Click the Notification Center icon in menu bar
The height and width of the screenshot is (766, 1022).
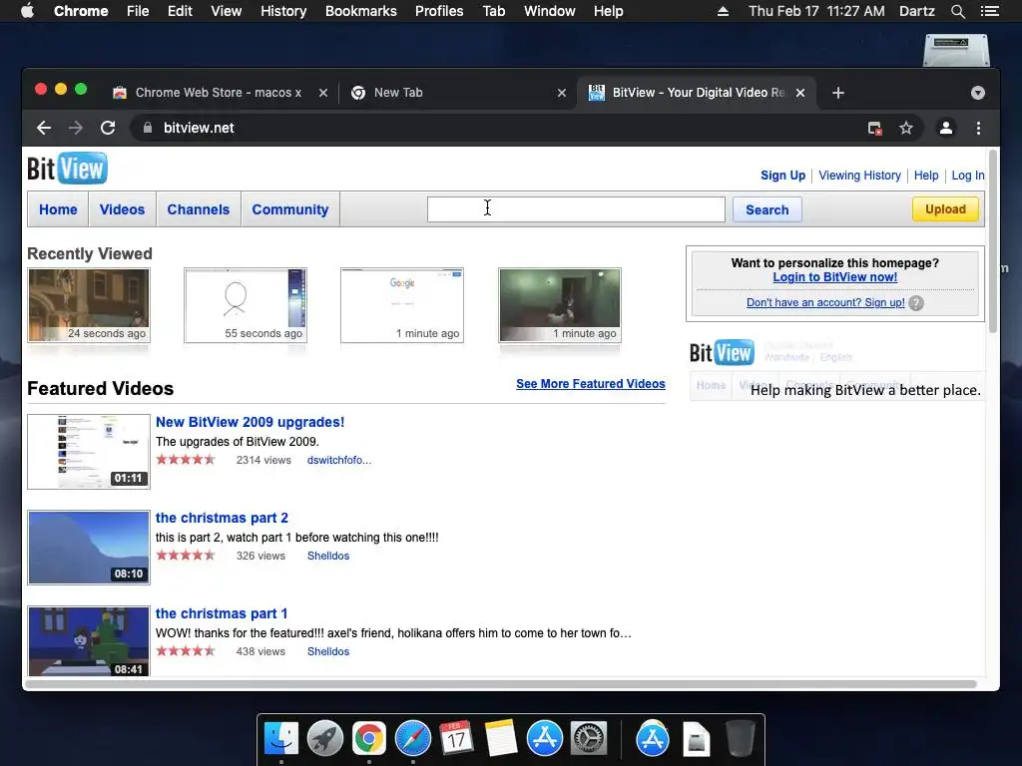[x=989, y=11]
